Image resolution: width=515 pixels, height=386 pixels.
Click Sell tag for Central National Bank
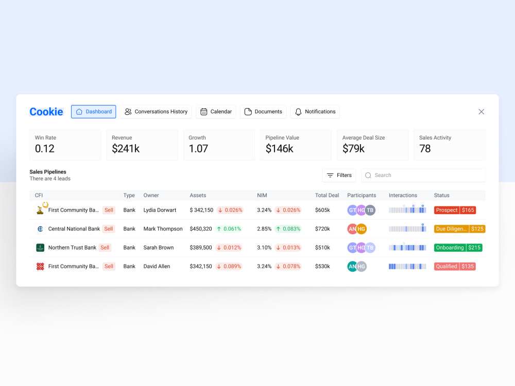[108, 229]
